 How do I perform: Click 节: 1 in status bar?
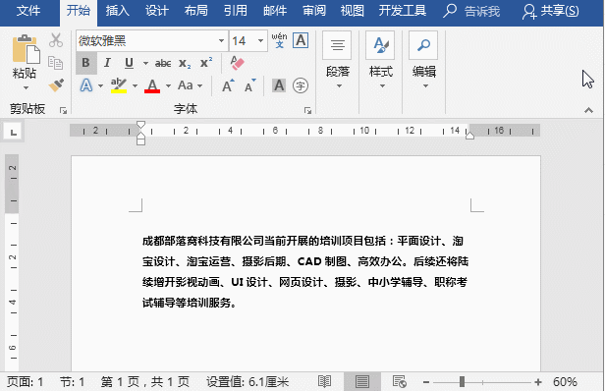click(x=72, y=382)
